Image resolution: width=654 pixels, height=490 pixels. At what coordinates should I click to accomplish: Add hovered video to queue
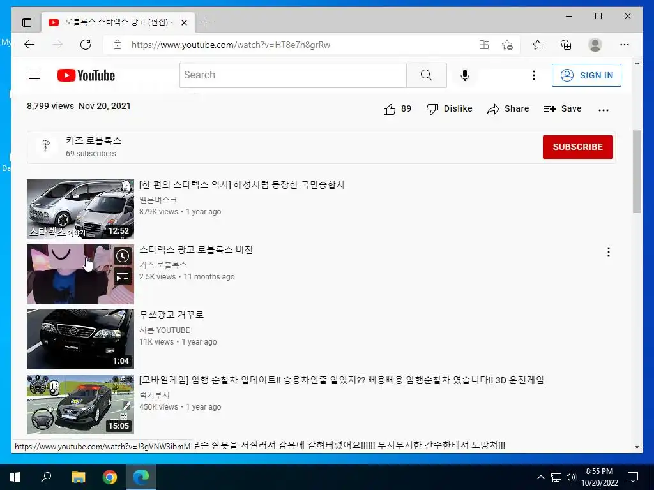(122, 276)
